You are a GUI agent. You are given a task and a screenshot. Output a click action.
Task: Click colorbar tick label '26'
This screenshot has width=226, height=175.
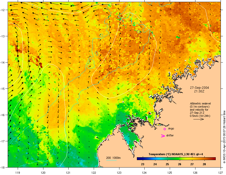(x=180, y=164)
